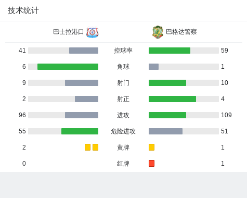Click the green 6 corners bar

(x=68, y=67)
